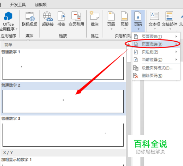Viewport: 183px width, 166px height.
Task: Open the Office applications icon
Action: coord(8,16)
